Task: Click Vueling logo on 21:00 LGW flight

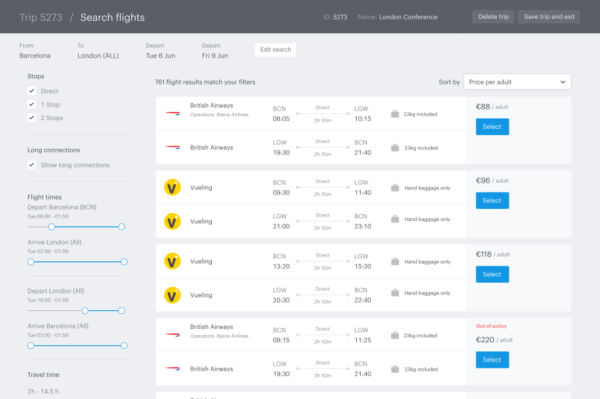Action: pos(172,221)
